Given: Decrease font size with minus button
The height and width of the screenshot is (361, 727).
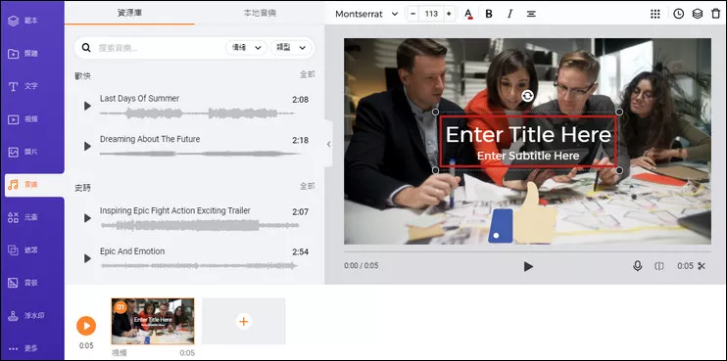Looking at the screenshot, I should click(413, 14).
